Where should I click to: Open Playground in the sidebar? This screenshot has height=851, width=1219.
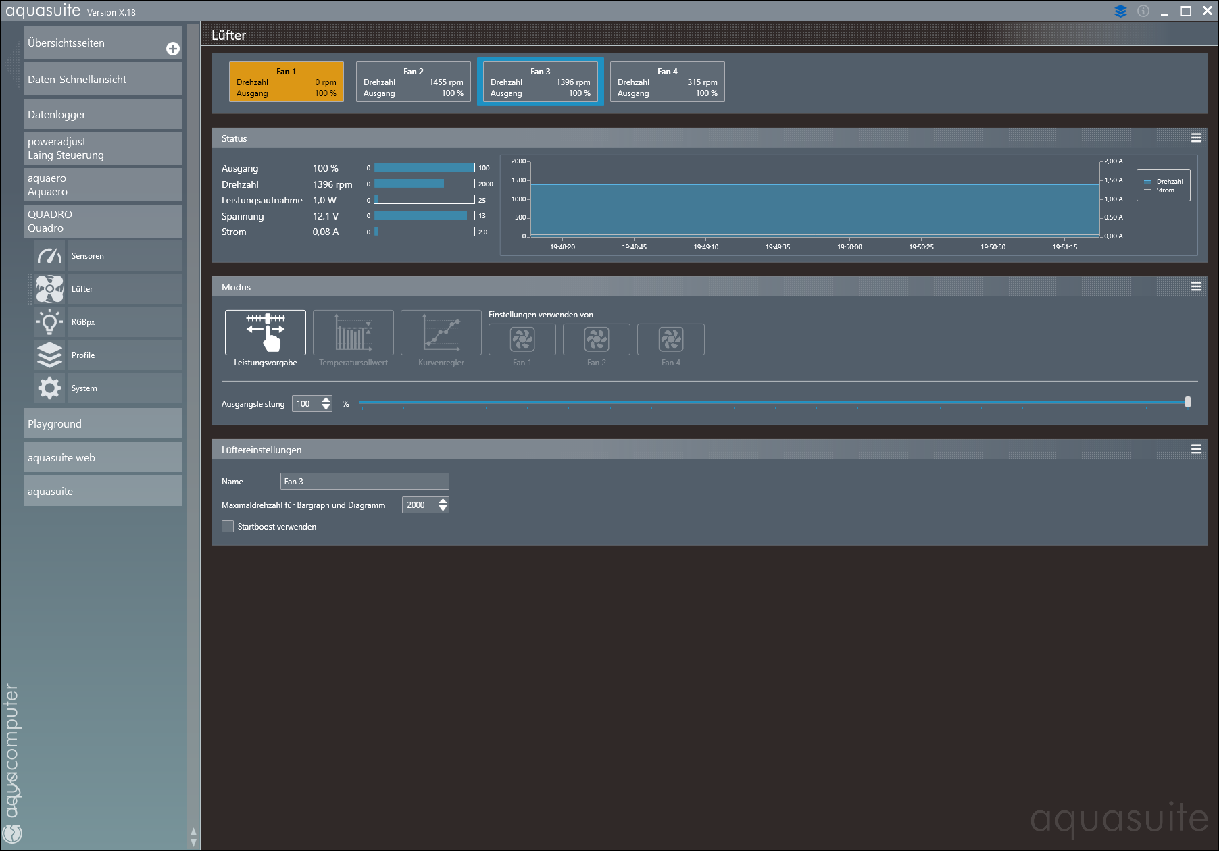103,423
